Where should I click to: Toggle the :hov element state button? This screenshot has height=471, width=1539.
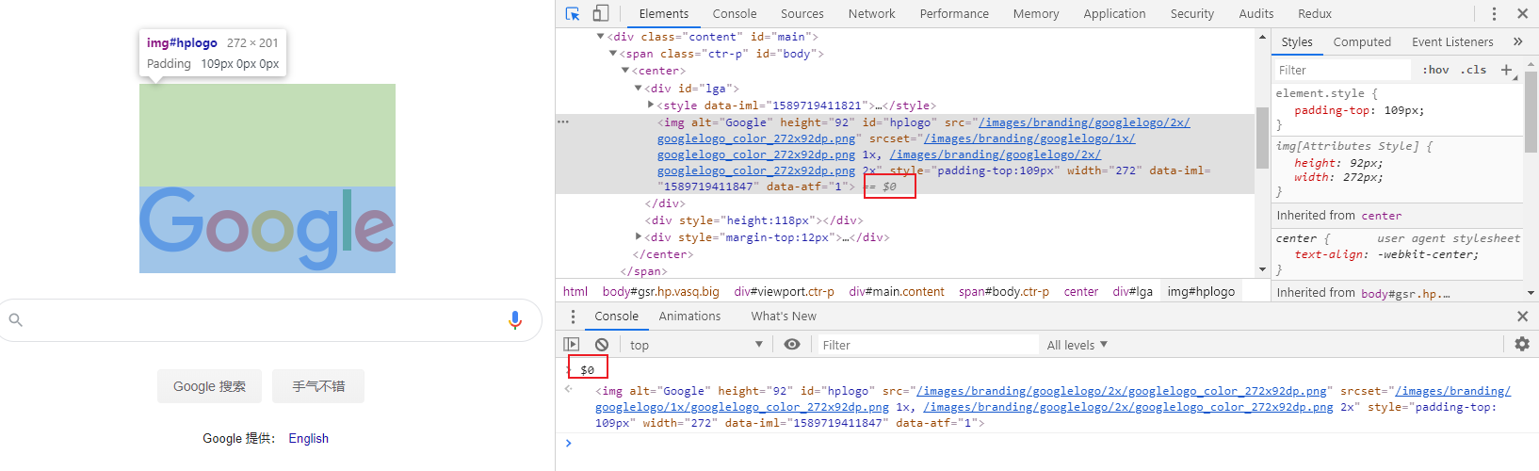[x=1435, y=70]
